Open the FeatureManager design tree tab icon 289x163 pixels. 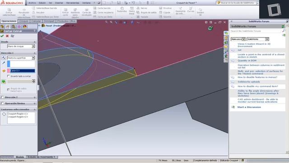point(2,27)
